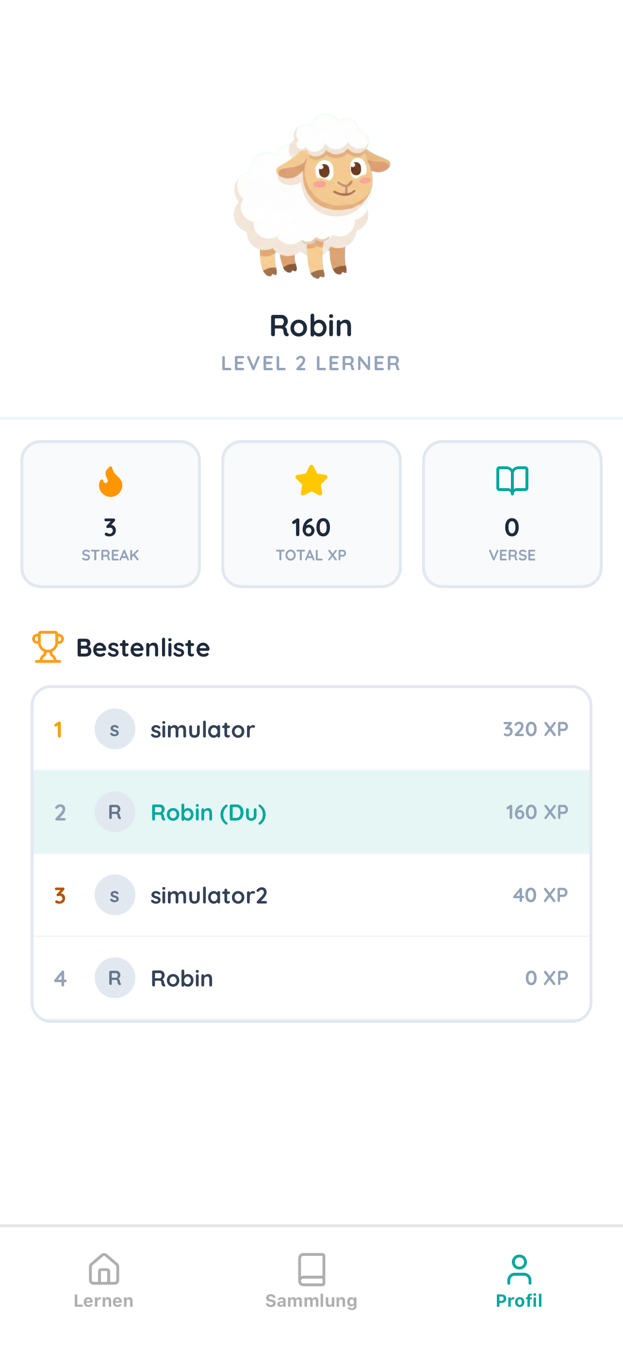This screenshot has height=1348, width=623.
Task: Tap Robin's avatar circle in row 2
Action: point(115,812)
